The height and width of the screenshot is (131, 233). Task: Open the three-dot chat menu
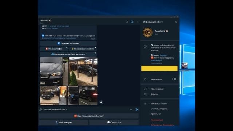[137, 22]
